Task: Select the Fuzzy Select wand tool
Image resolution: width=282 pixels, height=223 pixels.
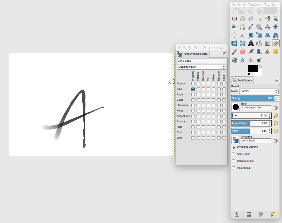Action: tap(259, 19)
